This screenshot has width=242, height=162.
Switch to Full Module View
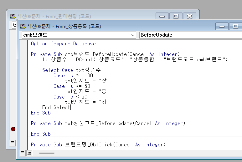28,153
